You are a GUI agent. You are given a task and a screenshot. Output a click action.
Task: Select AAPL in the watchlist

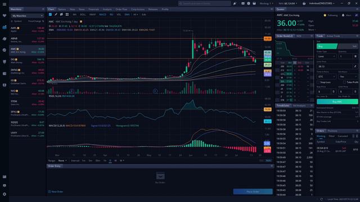coord(28,29)
